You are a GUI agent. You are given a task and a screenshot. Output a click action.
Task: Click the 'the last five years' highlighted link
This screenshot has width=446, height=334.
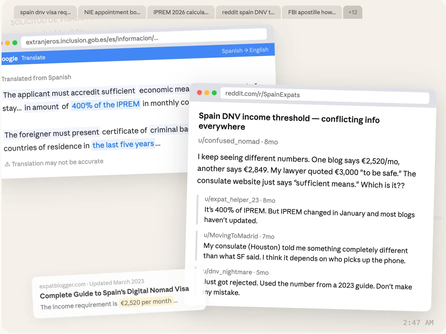[x=123, y=144]
